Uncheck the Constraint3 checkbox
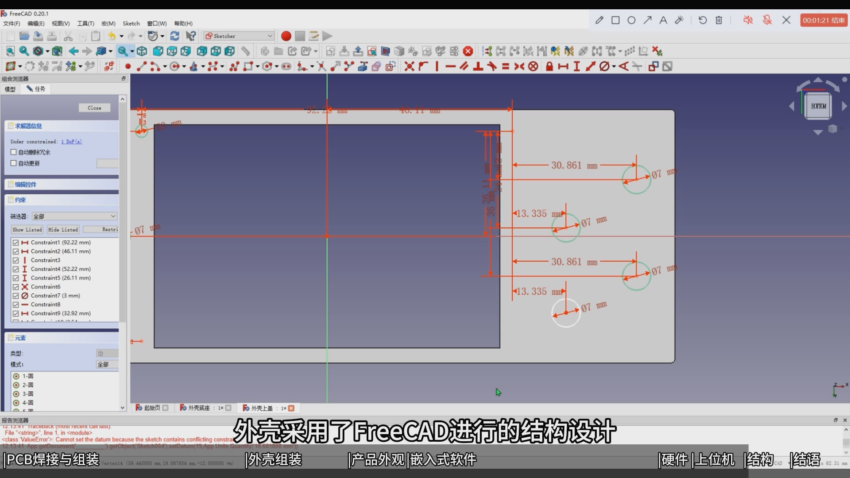The width and height of the screenshot is (850, 478). pyautogui.click(x=15, y=260)
